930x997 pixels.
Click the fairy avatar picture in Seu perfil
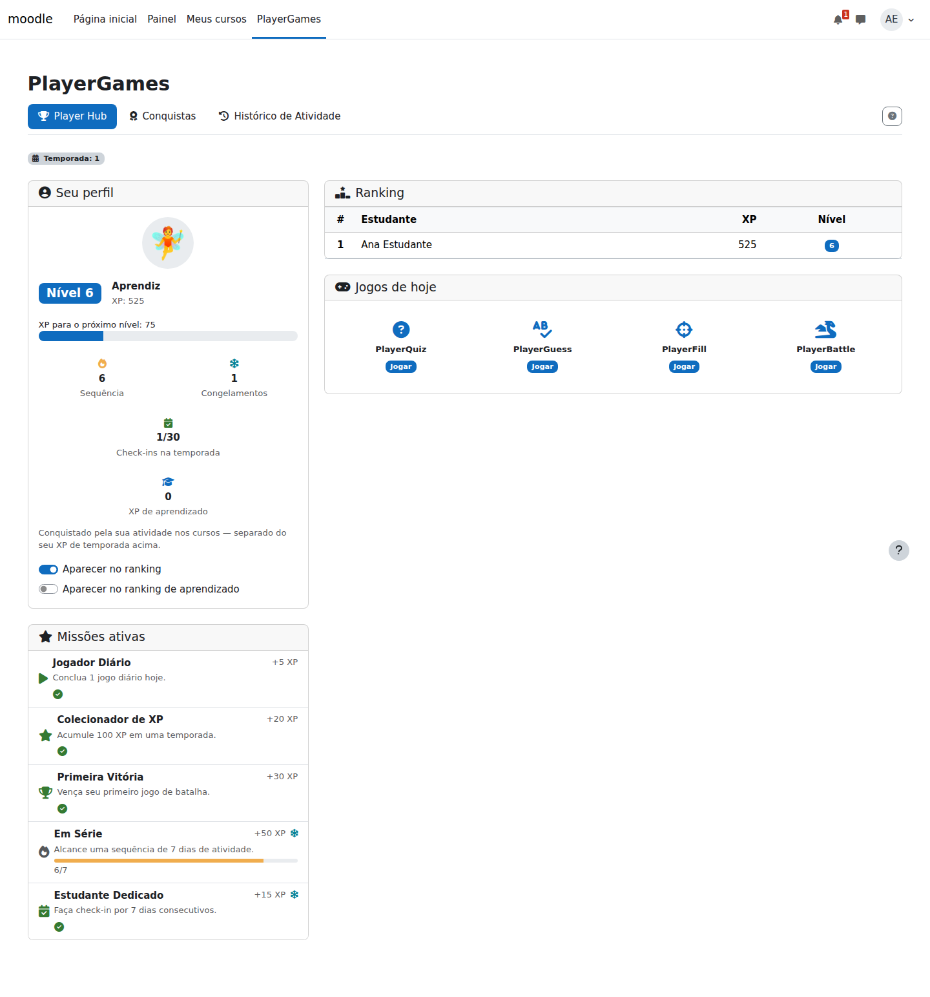coord(168,243)
